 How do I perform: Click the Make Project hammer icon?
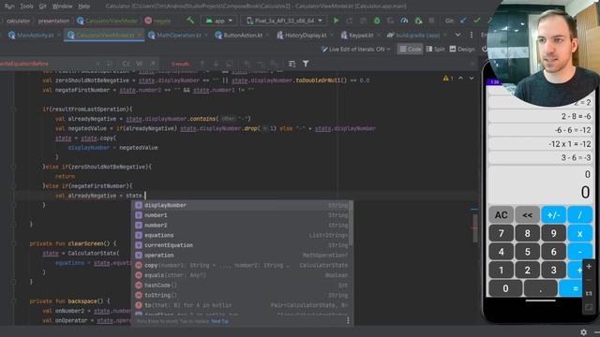coord(190,21)
